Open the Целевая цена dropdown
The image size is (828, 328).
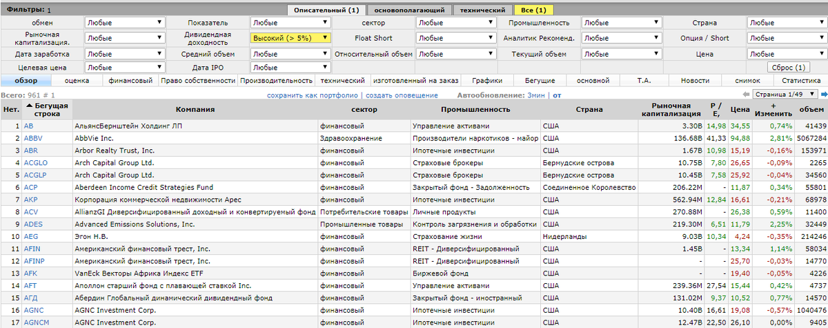tap(125, 68)
